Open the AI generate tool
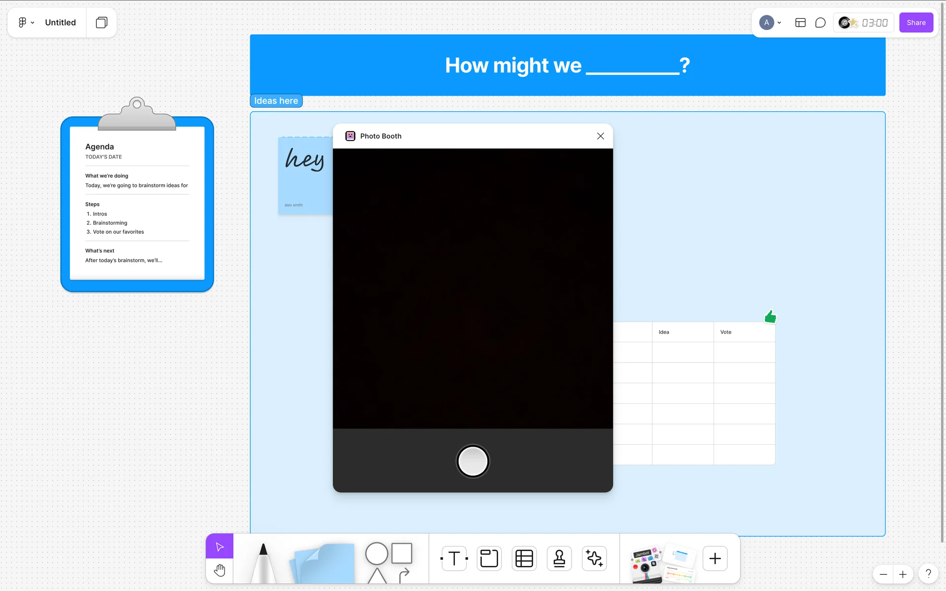 coord(594,558)
